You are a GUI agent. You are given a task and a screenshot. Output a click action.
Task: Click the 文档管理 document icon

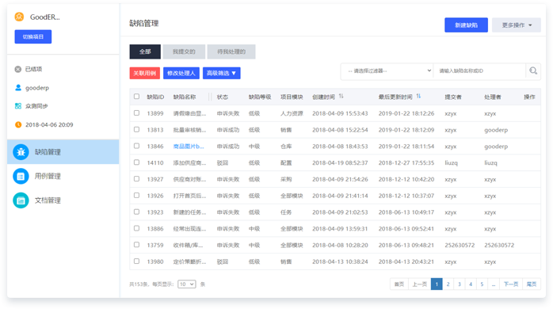[x=21, y=200]
